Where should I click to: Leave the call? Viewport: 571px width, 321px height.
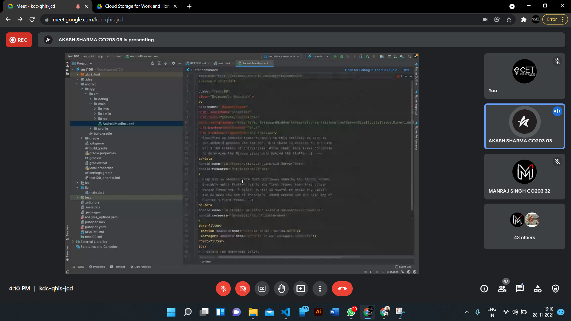[x=342, y=289]
